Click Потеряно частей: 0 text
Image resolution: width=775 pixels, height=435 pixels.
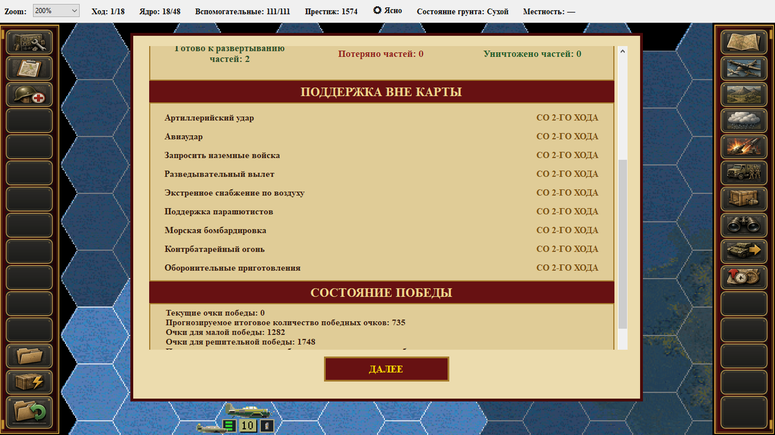point(381,54)
